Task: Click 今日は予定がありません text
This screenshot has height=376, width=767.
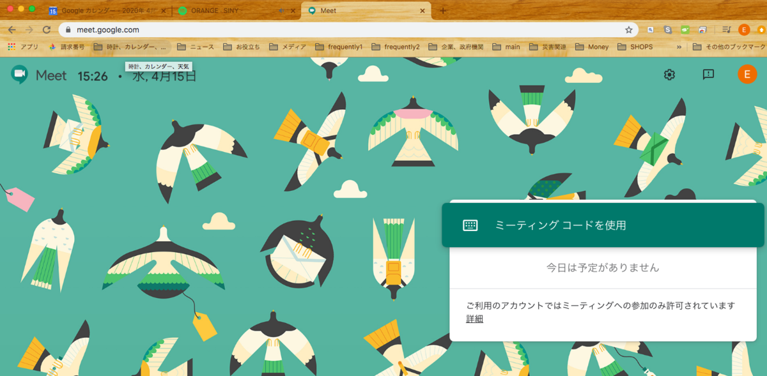Action: click(603, 267)
